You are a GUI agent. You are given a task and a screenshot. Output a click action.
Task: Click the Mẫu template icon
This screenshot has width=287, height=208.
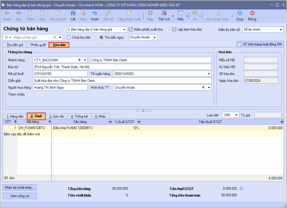181,13
